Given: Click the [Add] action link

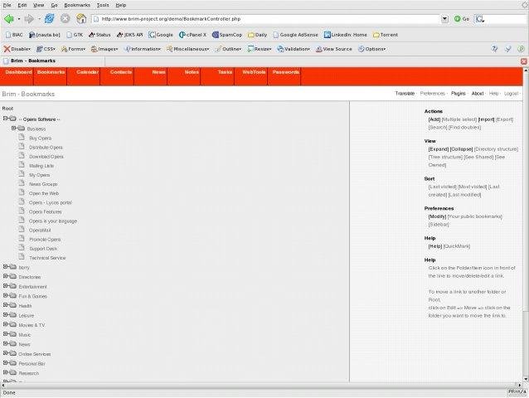Looking at the screenshot, I should click(x=434, y=119).
